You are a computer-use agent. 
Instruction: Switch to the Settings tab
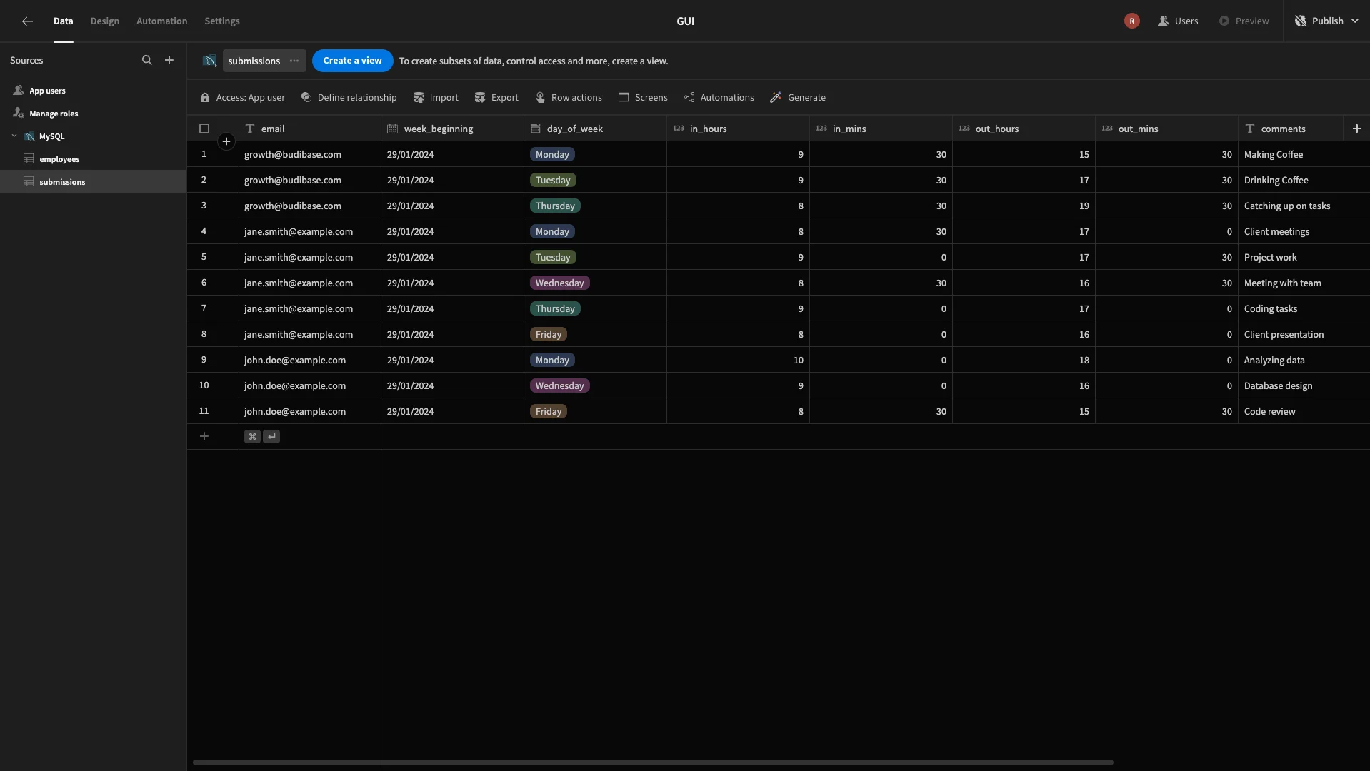(222, 21)
